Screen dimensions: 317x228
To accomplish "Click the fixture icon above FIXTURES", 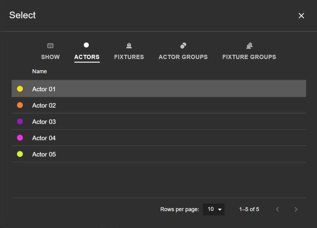I will click(129, 45).
